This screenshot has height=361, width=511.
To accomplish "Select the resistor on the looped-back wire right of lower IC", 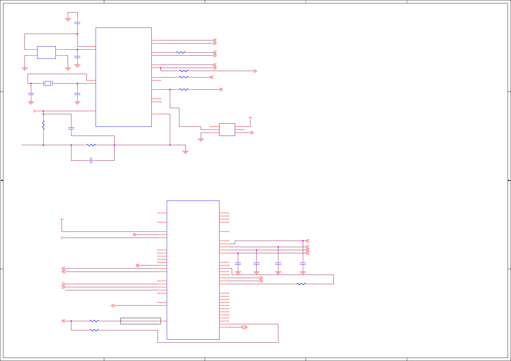I will pyautogui.click(x=301, y=284).
